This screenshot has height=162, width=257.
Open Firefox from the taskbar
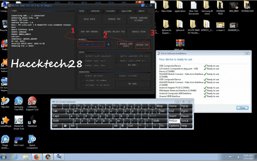(x=37, y=157)
